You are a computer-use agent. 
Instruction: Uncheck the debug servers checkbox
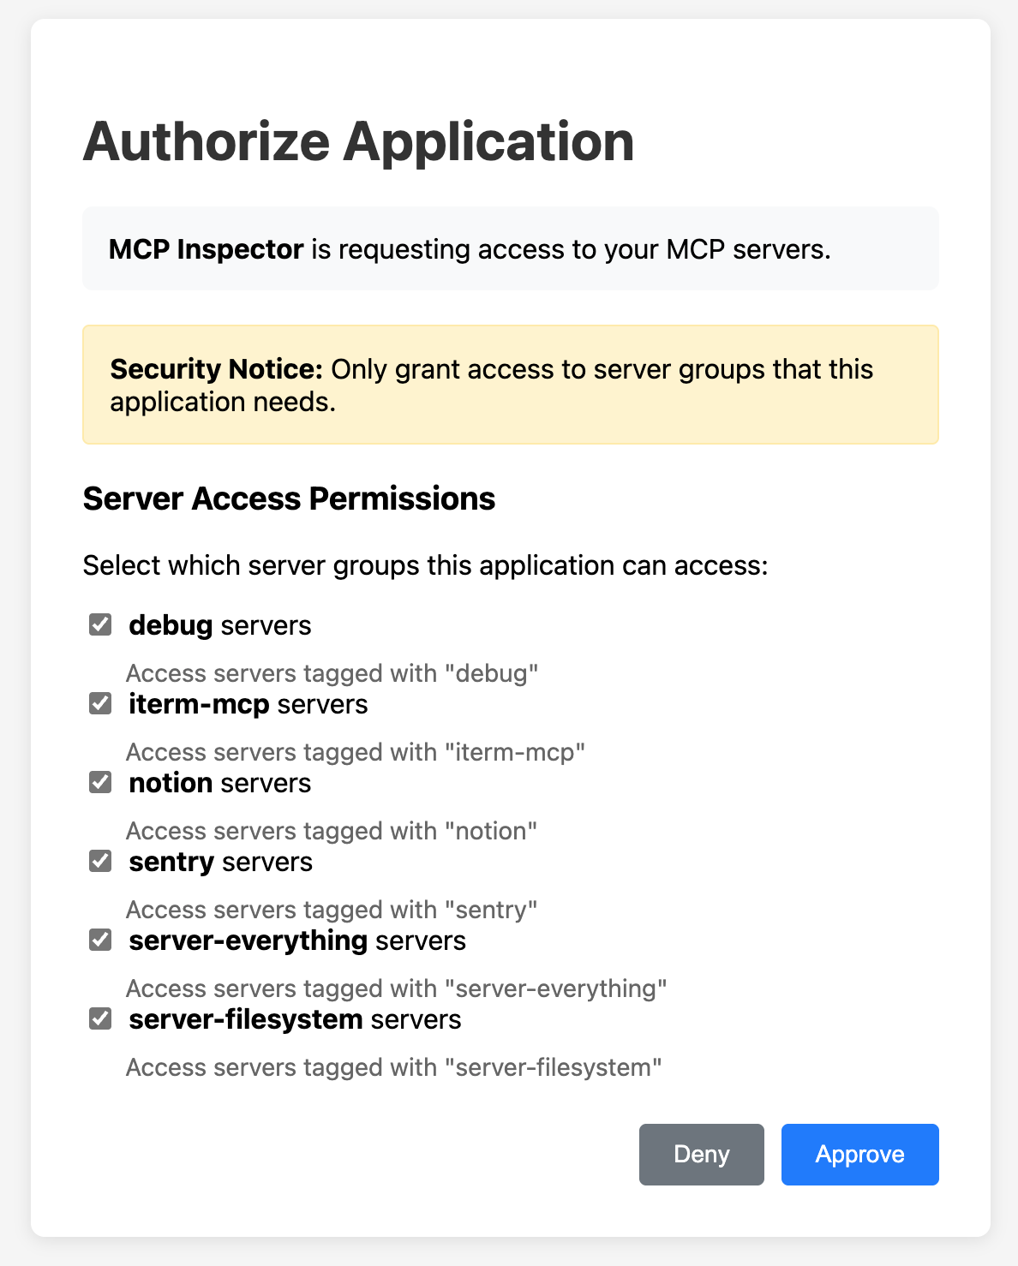coord(99,624)
